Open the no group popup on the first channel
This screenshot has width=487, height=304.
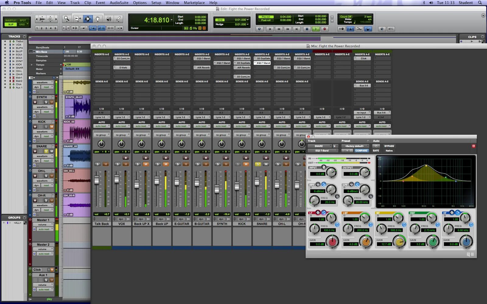coord(102,135)
